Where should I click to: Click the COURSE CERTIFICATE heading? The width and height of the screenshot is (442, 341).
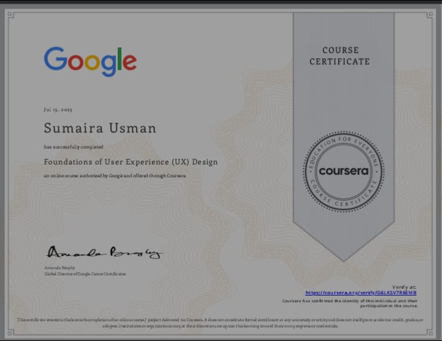339,56
